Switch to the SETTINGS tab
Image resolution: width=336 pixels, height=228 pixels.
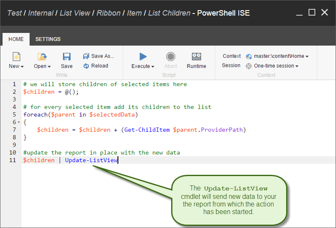[48, 39]
